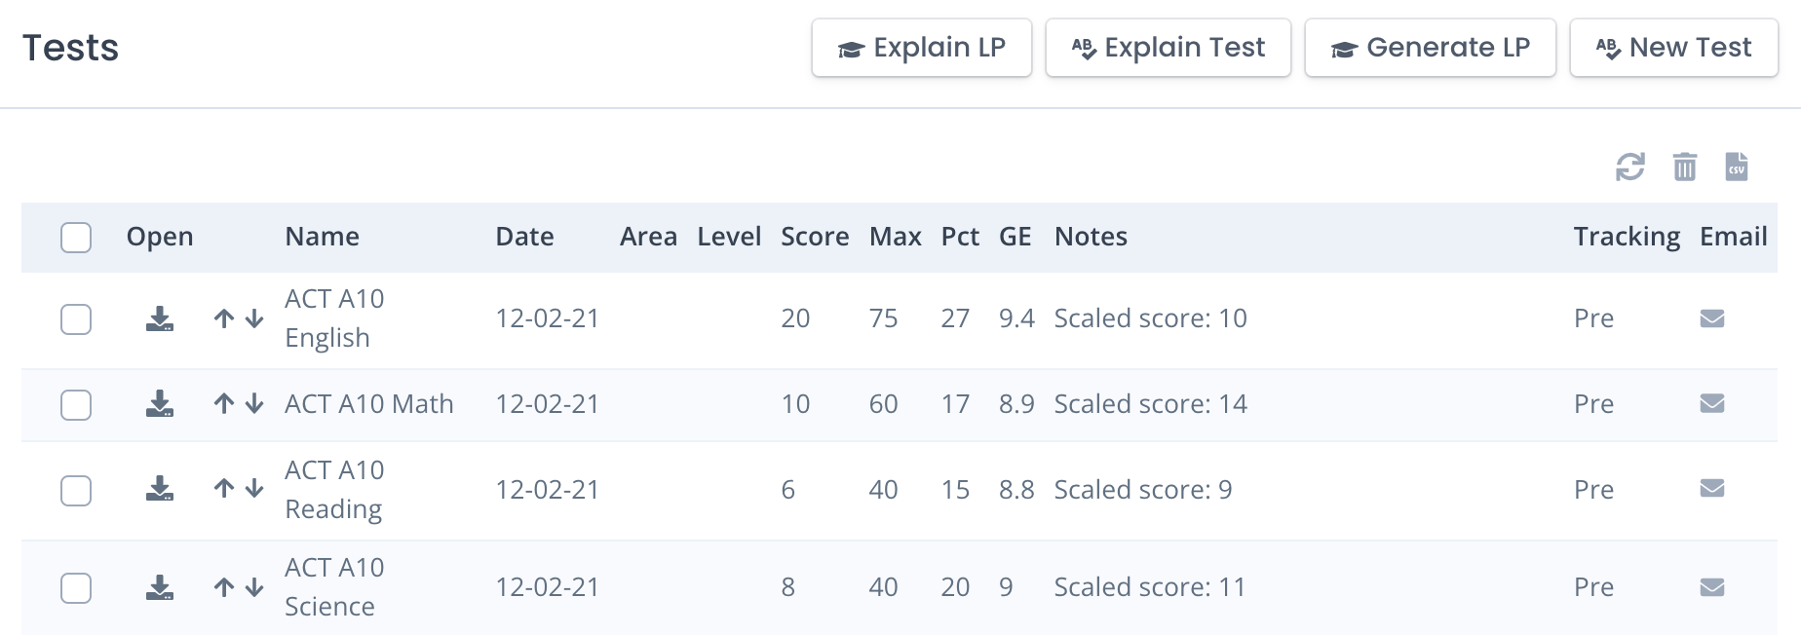Image resolution: width=1801 pixels, height=635 pixels.
Task: Move ACT A10 English row down
Action: [254, 318]
